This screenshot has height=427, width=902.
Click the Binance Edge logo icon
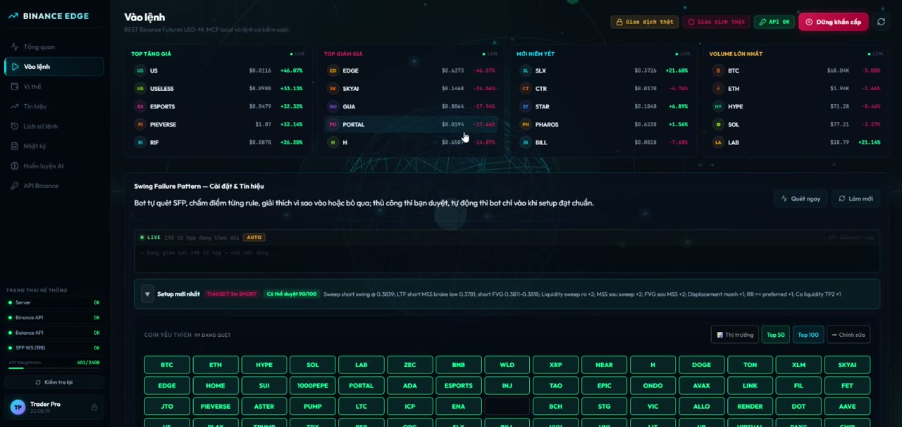13,16
